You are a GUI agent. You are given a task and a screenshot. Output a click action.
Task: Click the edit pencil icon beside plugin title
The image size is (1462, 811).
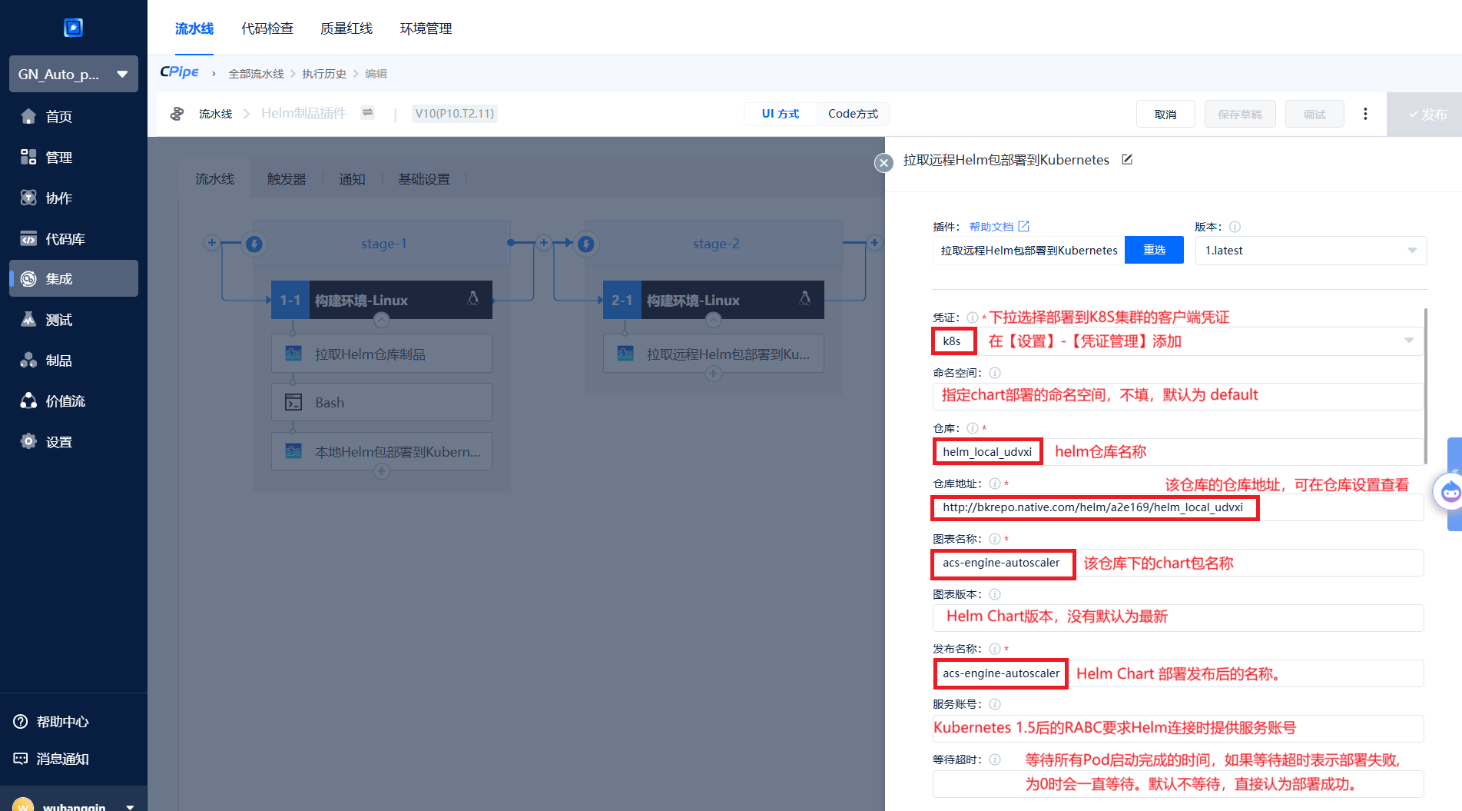click(x=1127, y=160)
